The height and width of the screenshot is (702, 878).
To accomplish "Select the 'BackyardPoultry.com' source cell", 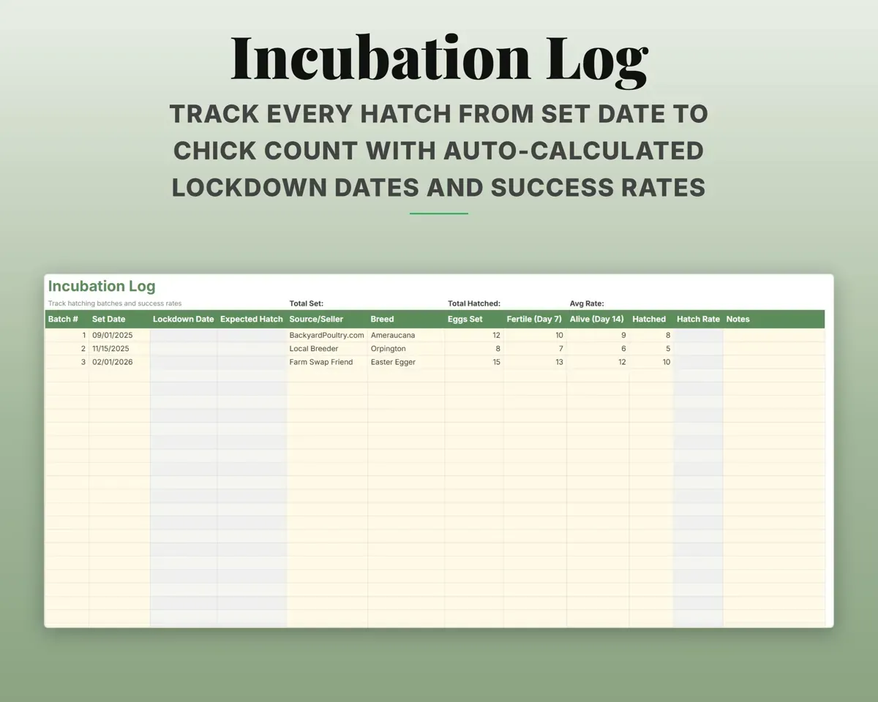I will coord(327,335).
